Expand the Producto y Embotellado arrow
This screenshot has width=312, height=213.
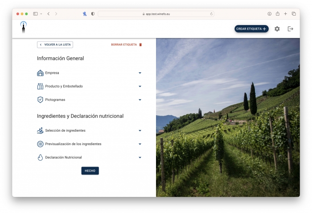[x=140, y=86]
